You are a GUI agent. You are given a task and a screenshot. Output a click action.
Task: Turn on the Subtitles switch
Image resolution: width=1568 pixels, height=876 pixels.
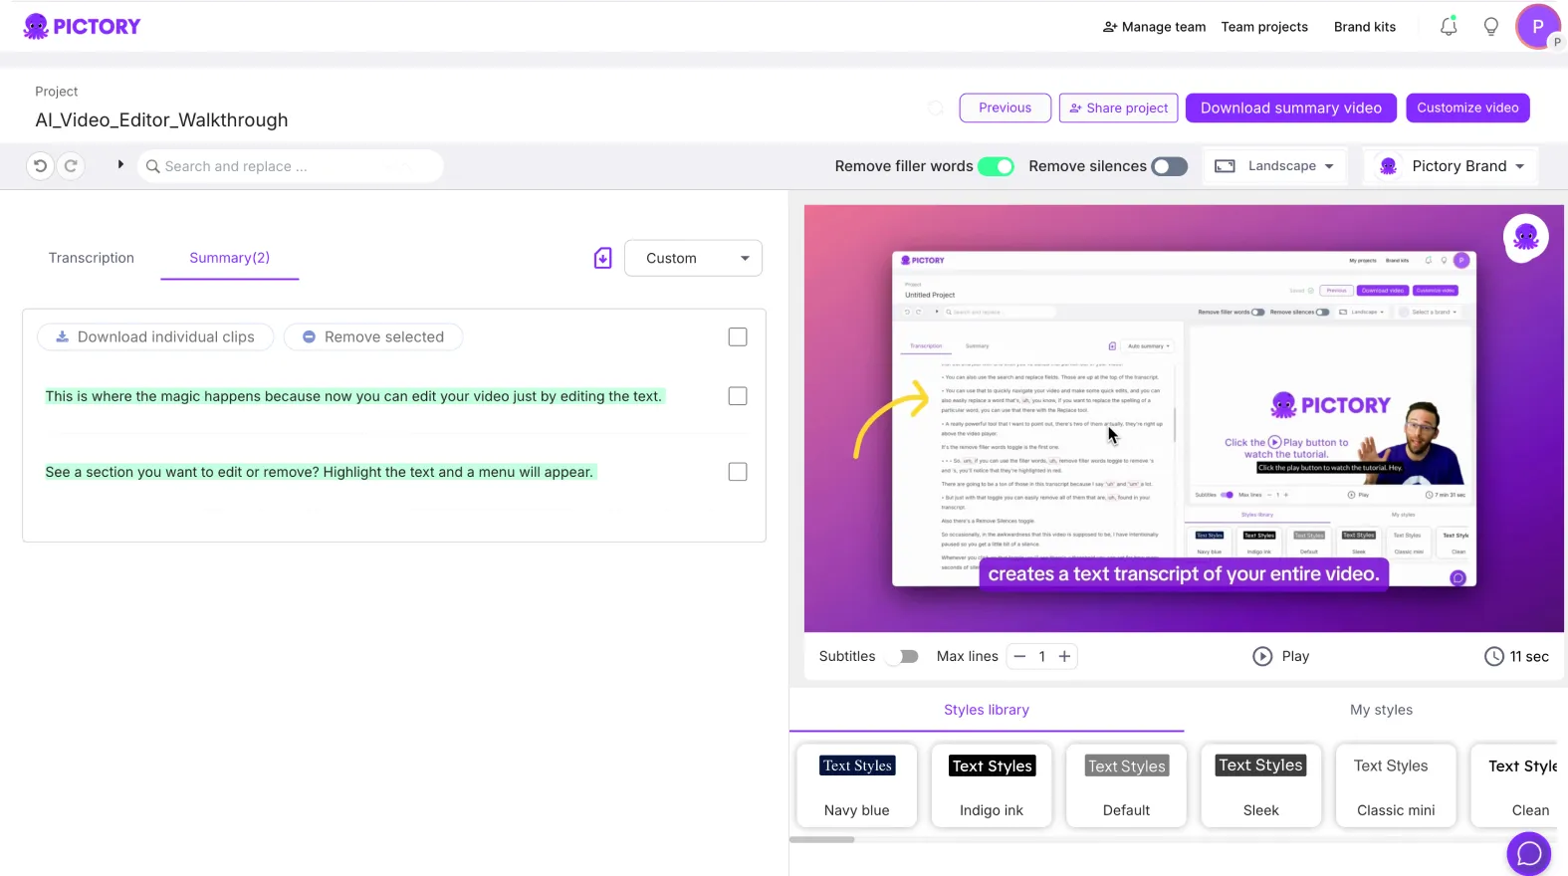903,656
